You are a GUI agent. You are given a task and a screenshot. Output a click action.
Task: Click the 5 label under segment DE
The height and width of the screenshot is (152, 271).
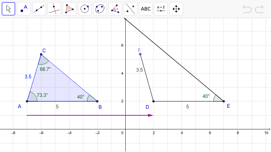(188, 107)
